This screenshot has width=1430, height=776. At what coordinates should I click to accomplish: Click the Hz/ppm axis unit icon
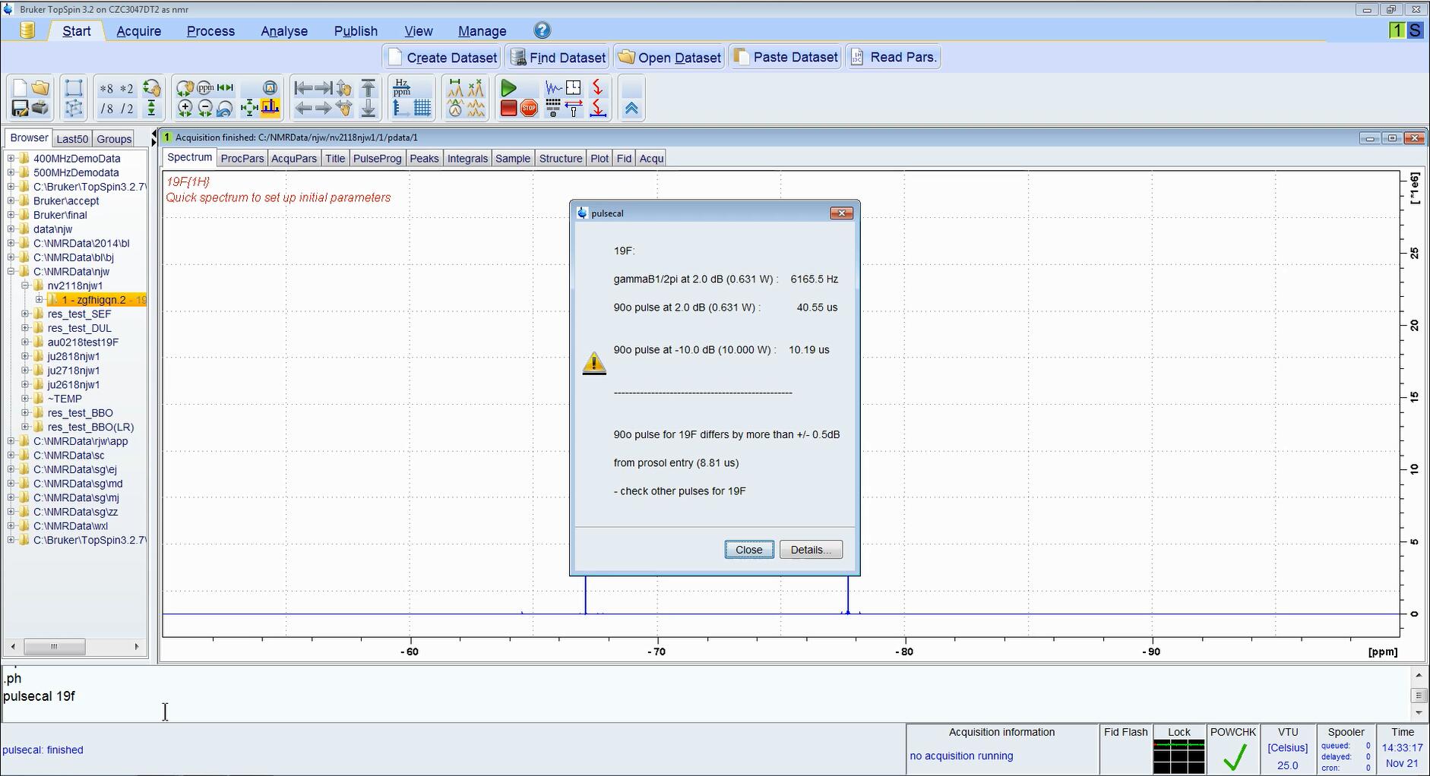pyautogui.click(x=401, y=88)
